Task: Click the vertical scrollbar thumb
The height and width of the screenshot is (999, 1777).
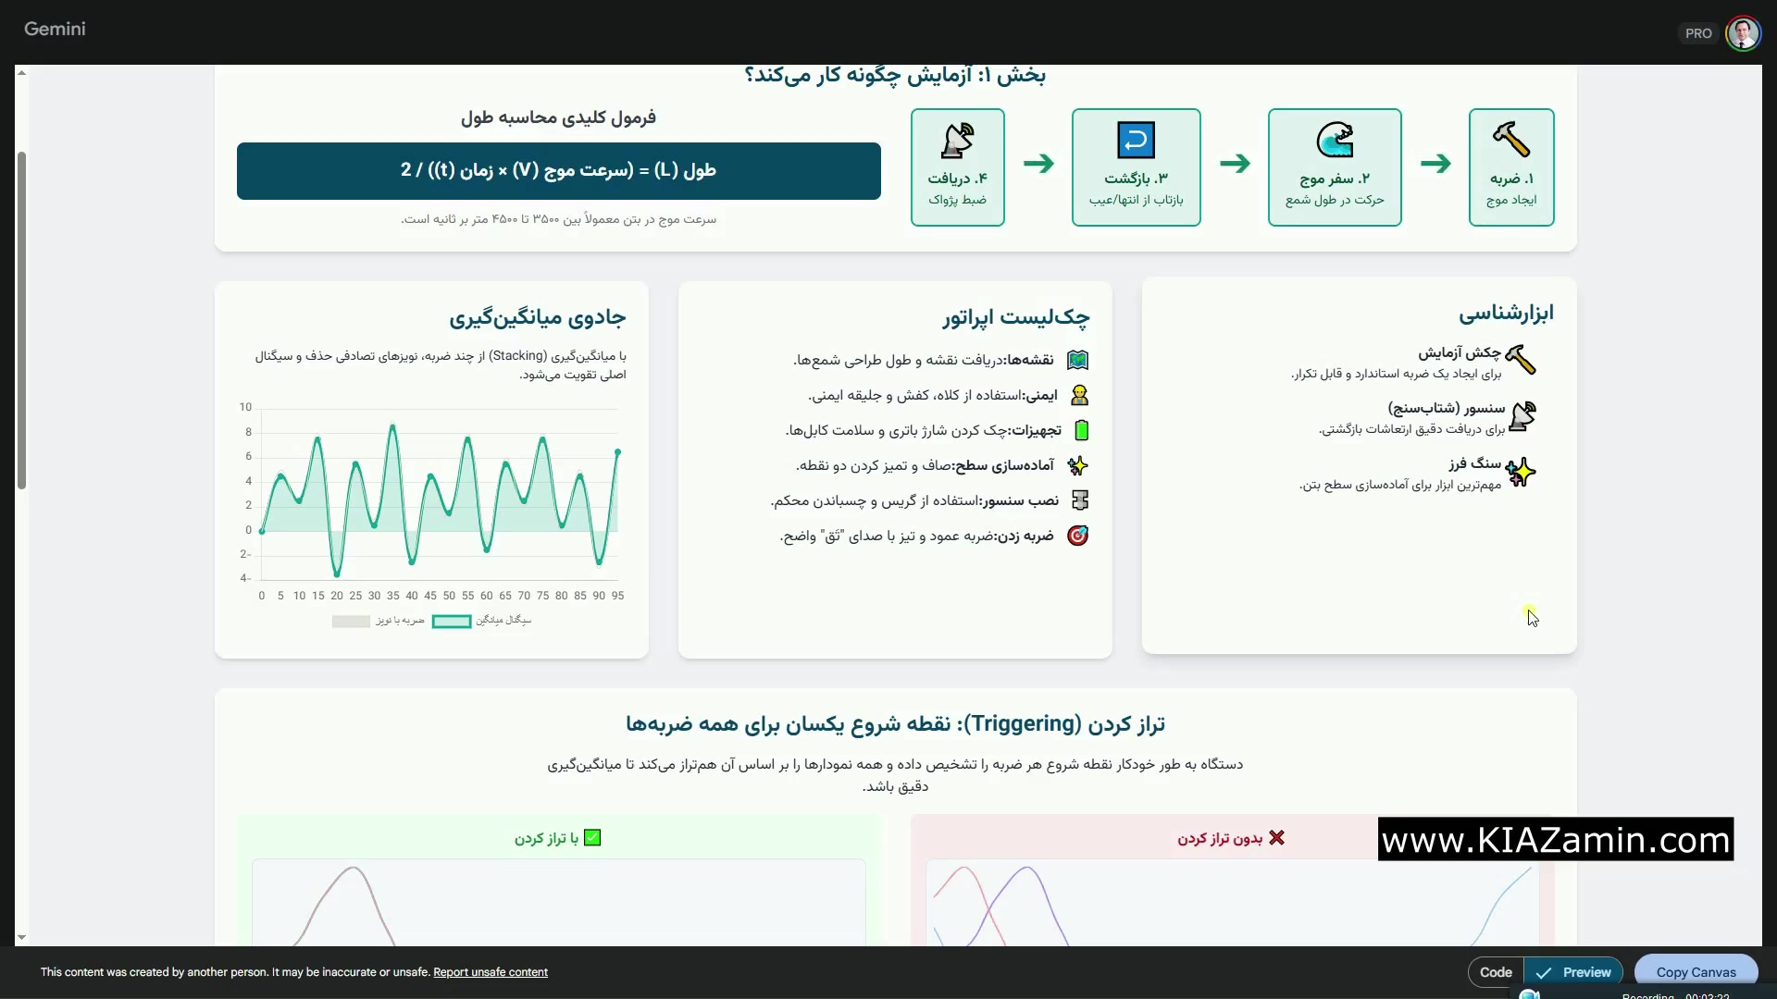Action: [x=21, y=319]
